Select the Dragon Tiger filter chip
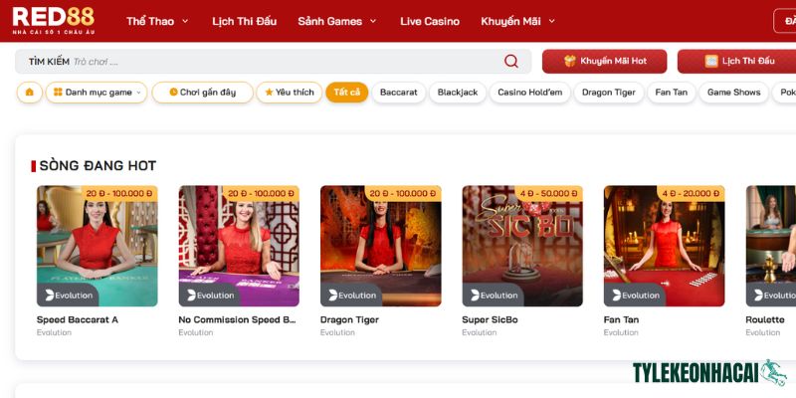 coord(610,93)
